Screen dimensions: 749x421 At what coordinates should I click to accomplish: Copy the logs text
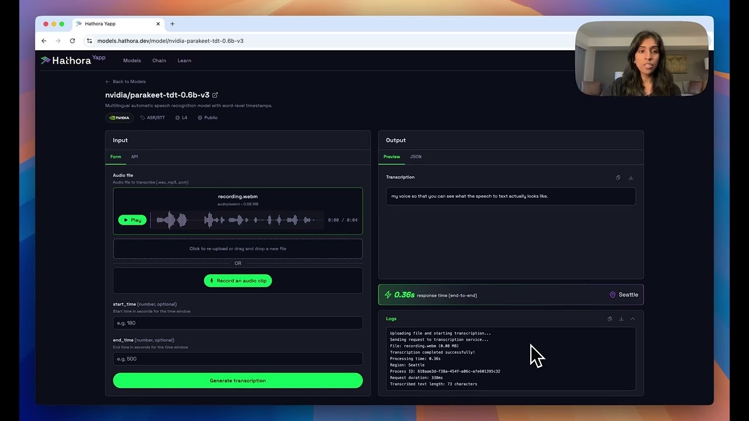tap(609, 319)
